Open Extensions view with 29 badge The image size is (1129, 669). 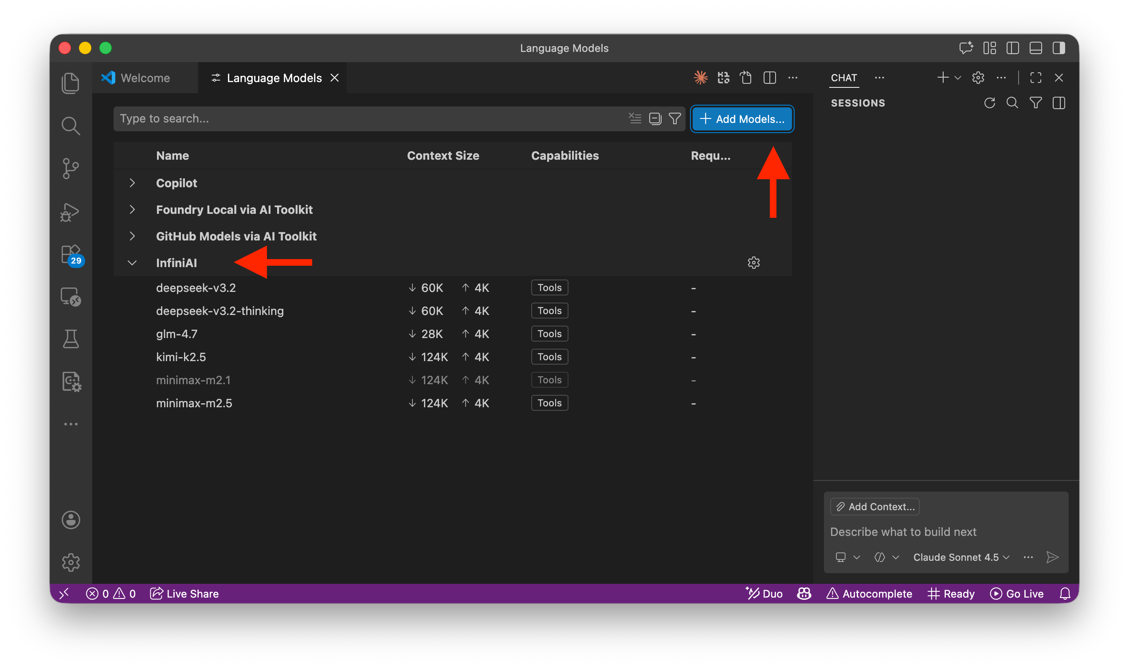70,255
